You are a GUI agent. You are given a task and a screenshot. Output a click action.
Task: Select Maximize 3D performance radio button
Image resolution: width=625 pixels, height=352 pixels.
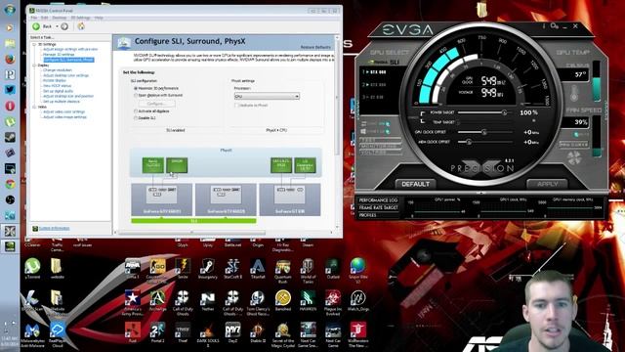tap(136, 88)
